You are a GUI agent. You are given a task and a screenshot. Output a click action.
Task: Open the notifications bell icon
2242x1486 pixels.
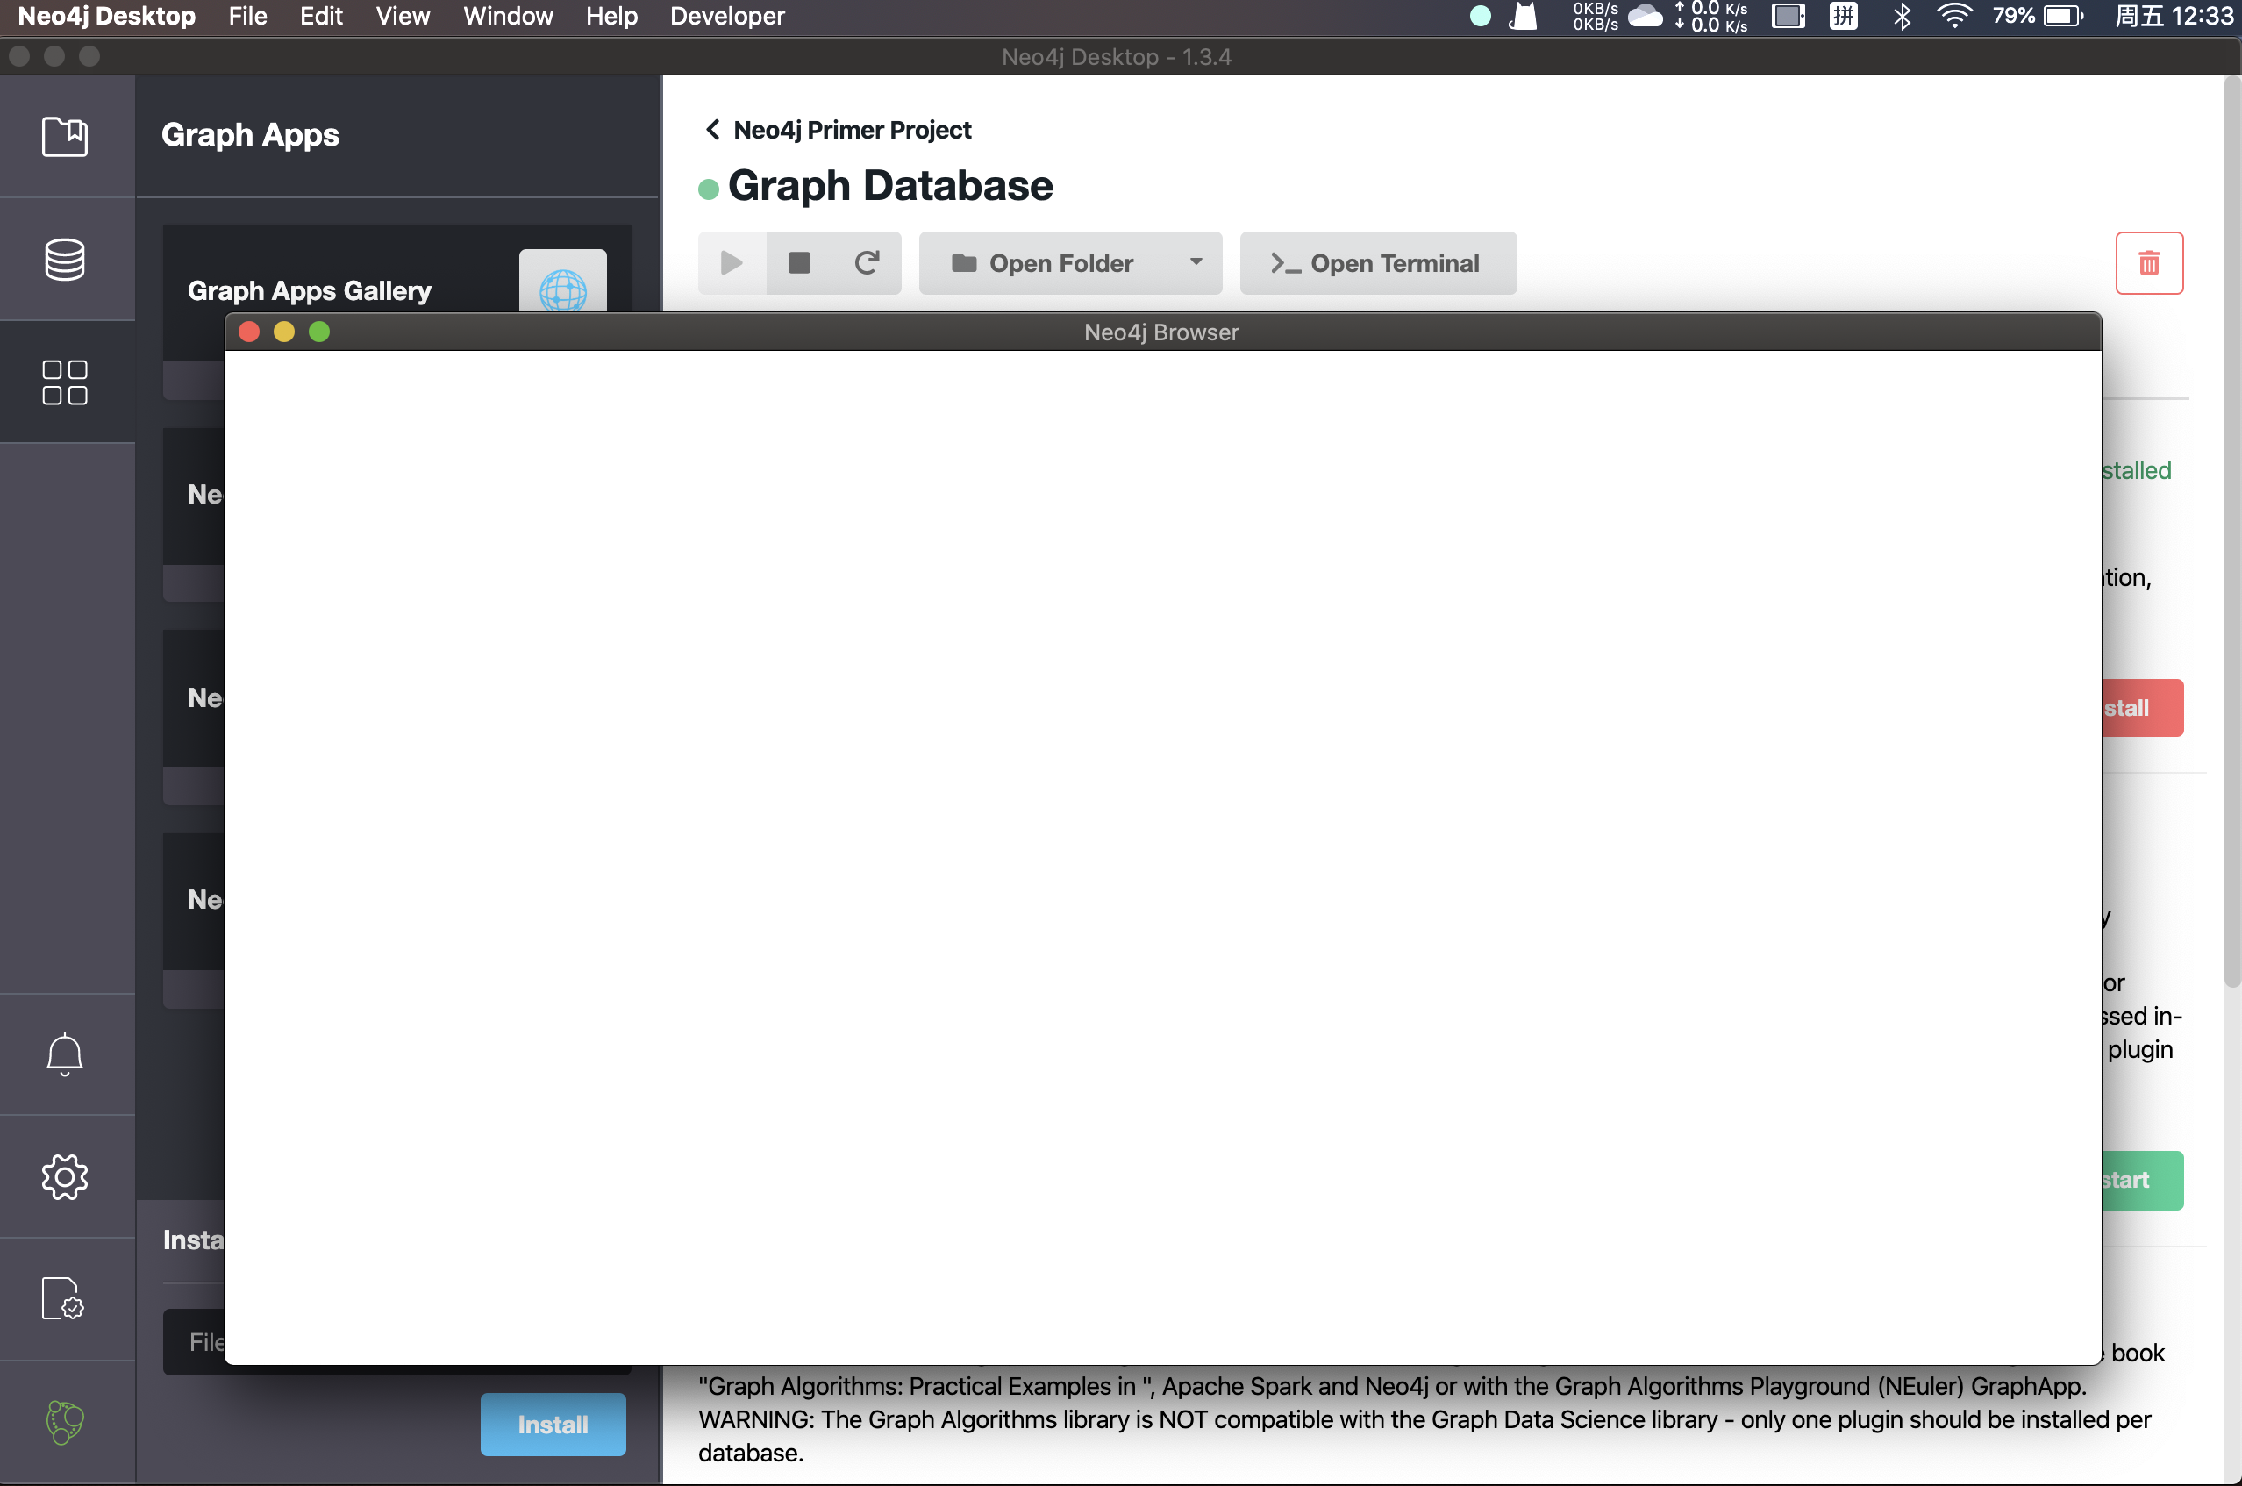pyautogui.click(x=64, y=1054)
